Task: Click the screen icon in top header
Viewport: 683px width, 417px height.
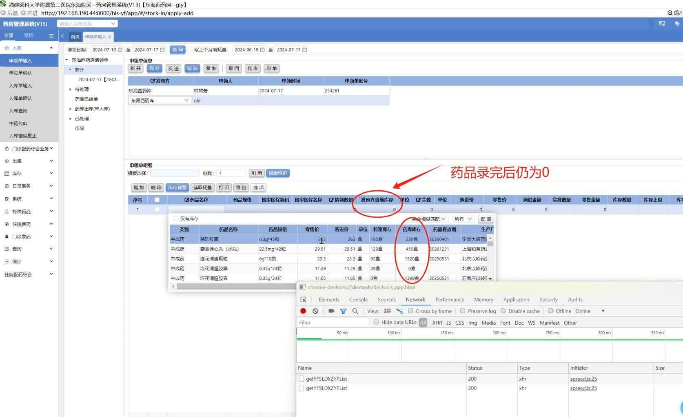Action: pyautogui.click(x=662, y=24)
